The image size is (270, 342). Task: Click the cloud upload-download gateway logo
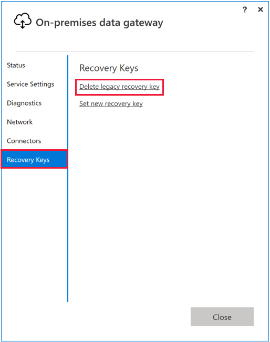23,20
